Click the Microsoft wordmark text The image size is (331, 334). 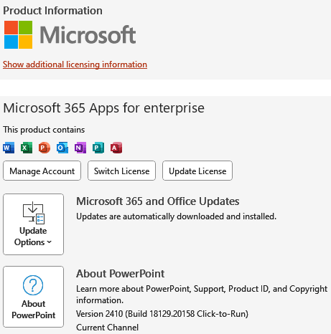tap(88, 35)
